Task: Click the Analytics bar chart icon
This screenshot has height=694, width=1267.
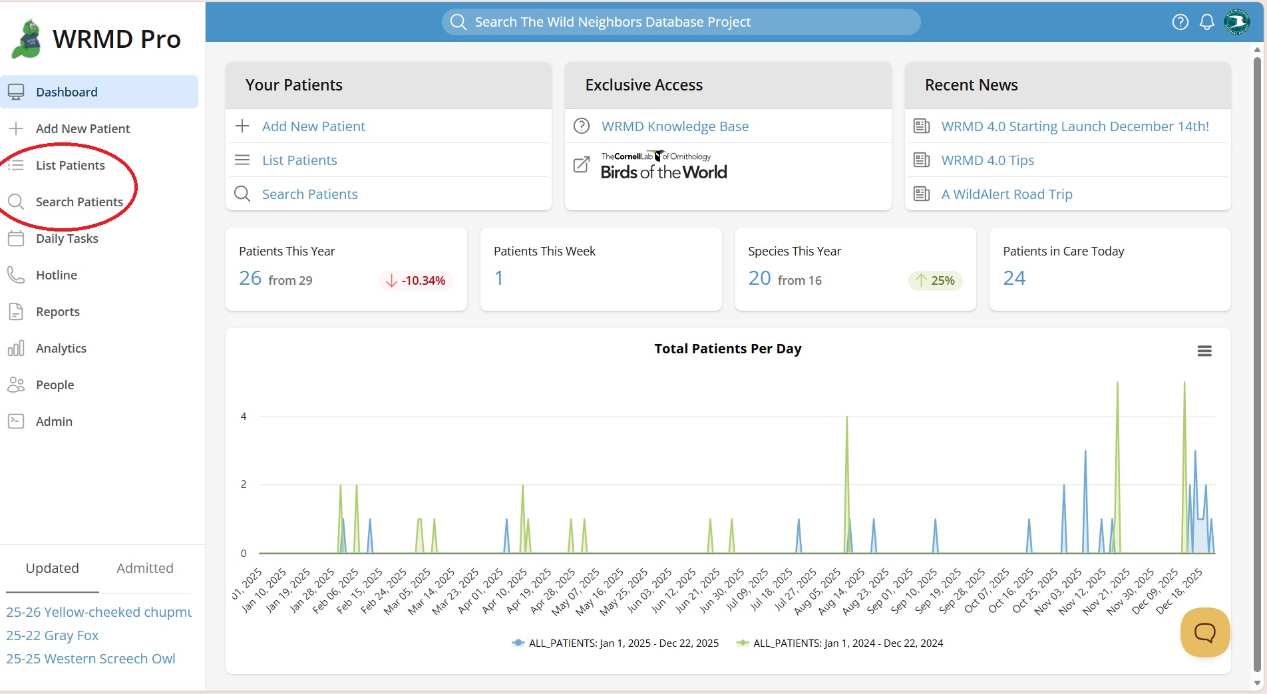Action: (16, 348)
